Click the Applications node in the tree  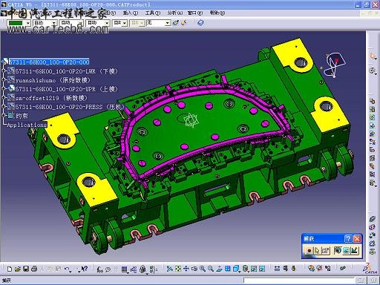[x=27, y=125]
